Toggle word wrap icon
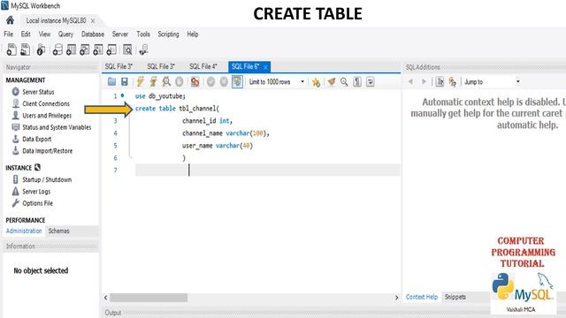 [370, 82]
